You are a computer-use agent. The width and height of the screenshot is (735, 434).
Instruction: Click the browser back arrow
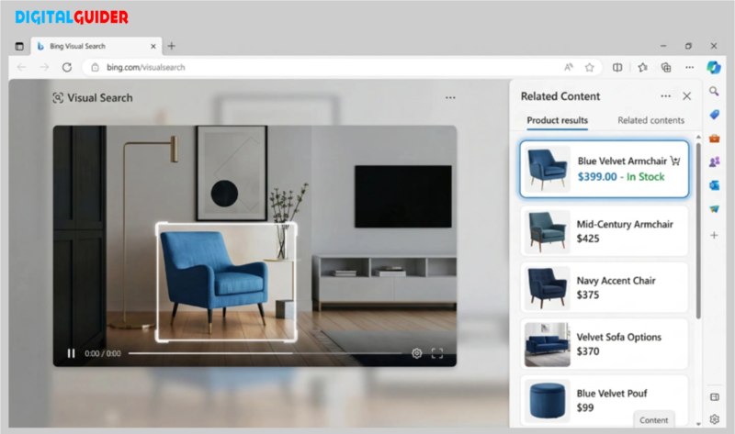tap(21, 67)
